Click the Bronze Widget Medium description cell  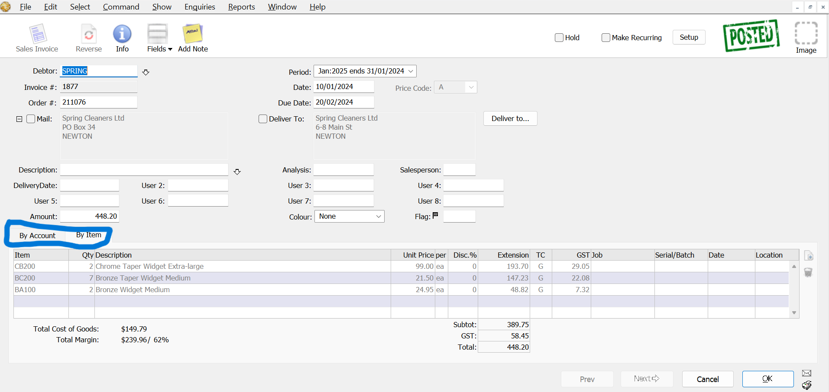[243, 290]
